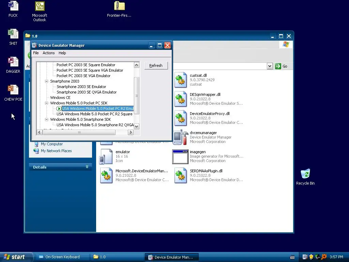Image resolution: width=349 pixels, height=262 pixels.
Task: Select Pocket PC 2003 SE Square VGA Emulator
Action: [x=90, y=70]
